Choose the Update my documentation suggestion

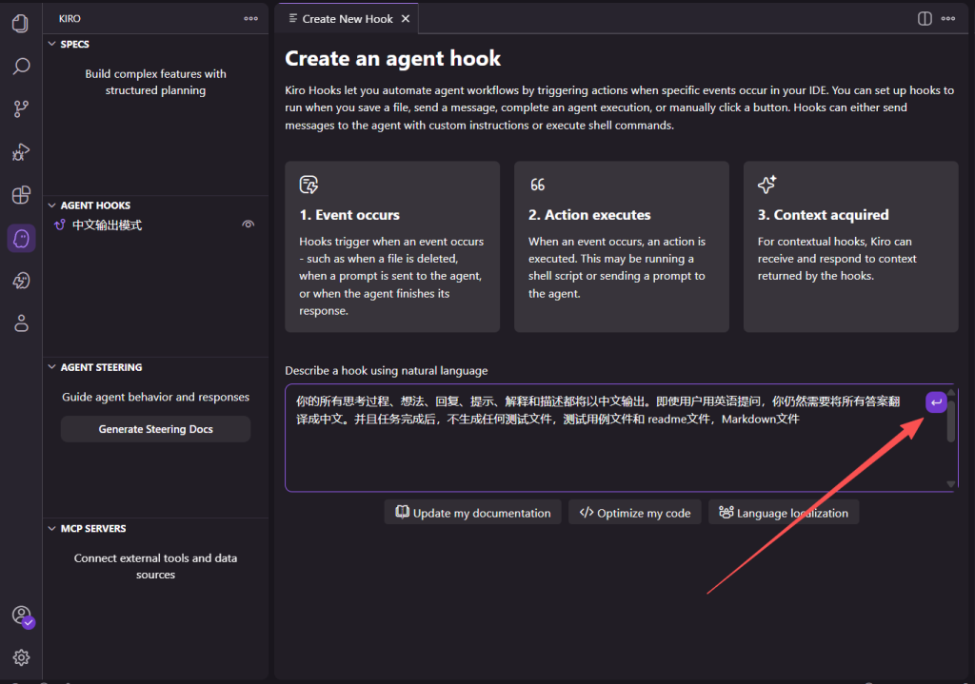[472, 513]
